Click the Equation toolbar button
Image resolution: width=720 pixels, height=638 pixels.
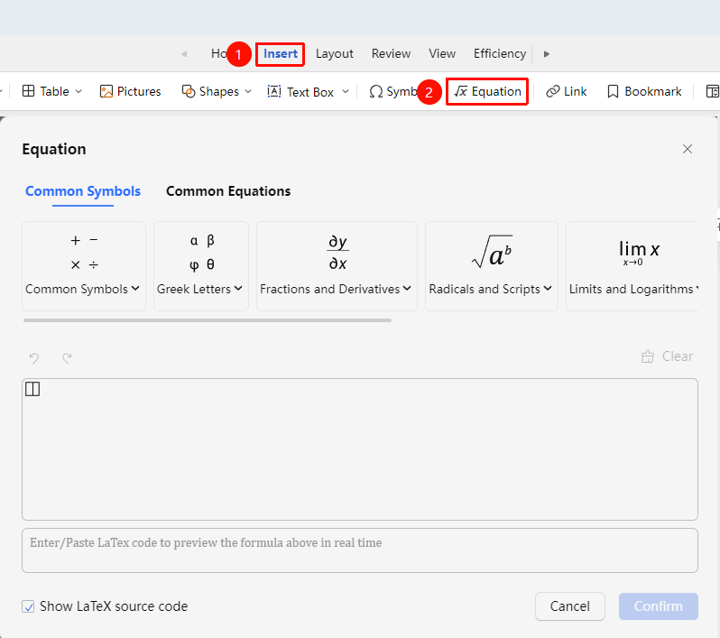(487, 91)
